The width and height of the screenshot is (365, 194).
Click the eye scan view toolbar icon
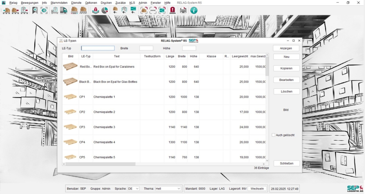(44, 10)
